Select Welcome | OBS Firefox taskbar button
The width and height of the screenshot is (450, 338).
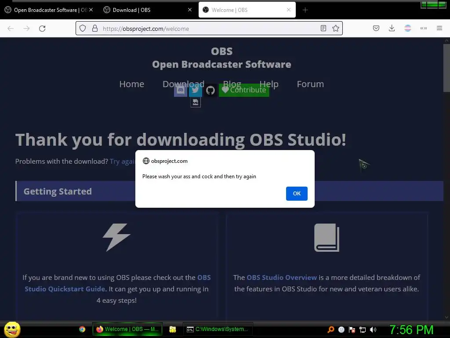pyautogui.click(x=127, y=329)
